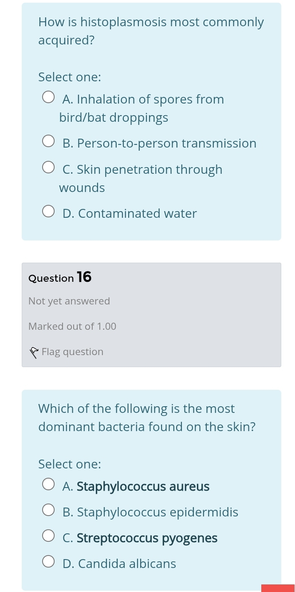Pick Contaminated water radio option
The image size is (295, 592).
pyautogui.click(x=48, y=212)
